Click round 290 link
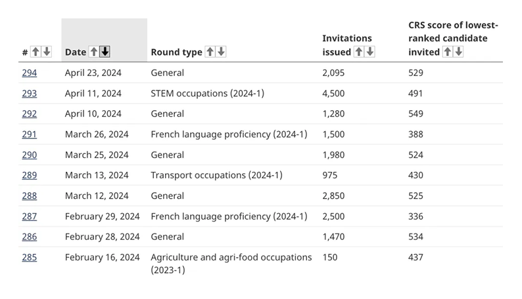This screenshot has width=522, height=299. click(29, 155)
